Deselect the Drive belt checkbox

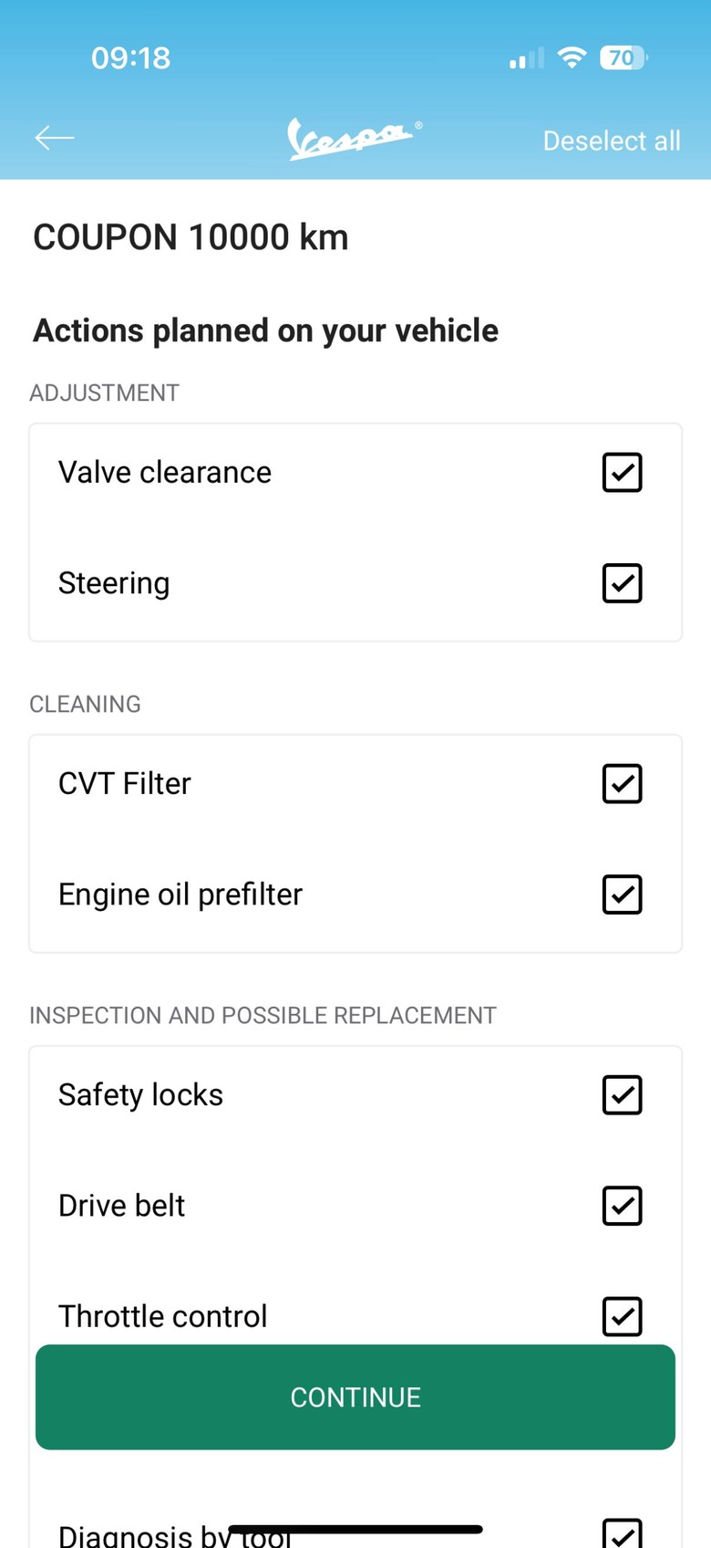tap(623, 1206)
